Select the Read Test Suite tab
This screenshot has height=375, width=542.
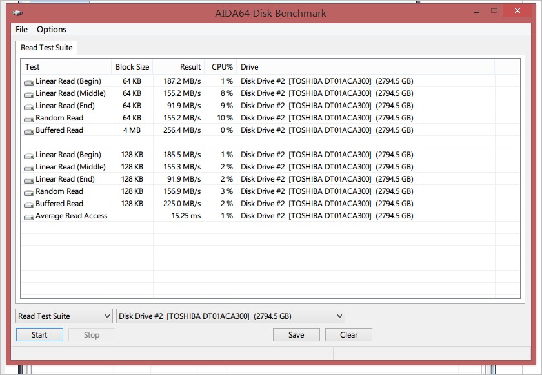pos(46,48)
